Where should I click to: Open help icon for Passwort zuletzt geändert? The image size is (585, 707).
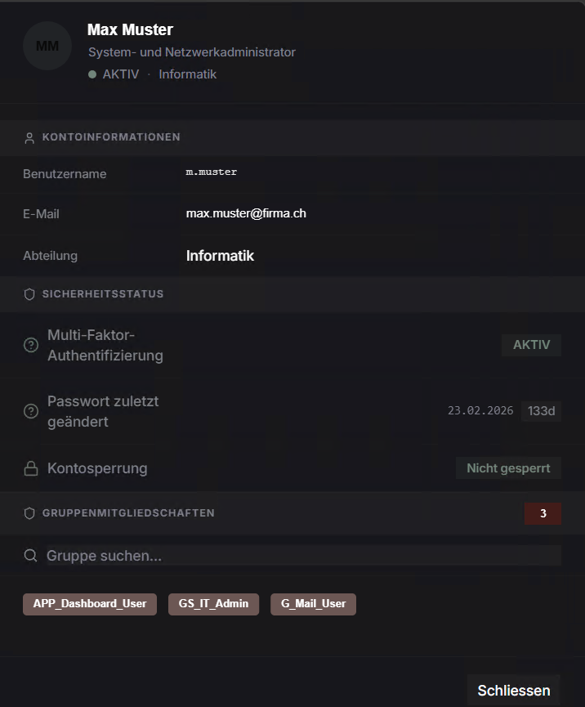pos(31,411)
